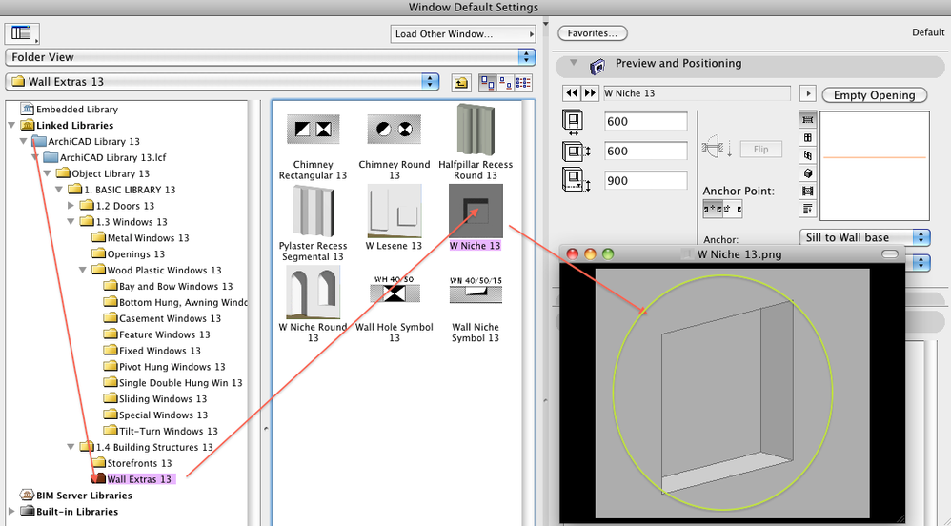Click the Favorites button
The image size is (951, 526).
(x=593, y=33)
